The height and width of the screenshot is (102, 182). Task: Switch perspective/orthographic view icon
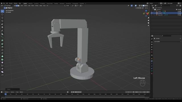148,25
